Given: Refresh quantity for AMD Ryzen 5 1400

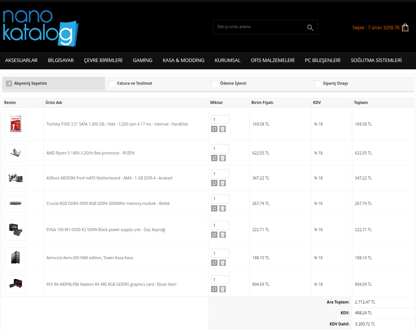Looking at the screenshot, I should click(x=214, y=158).
